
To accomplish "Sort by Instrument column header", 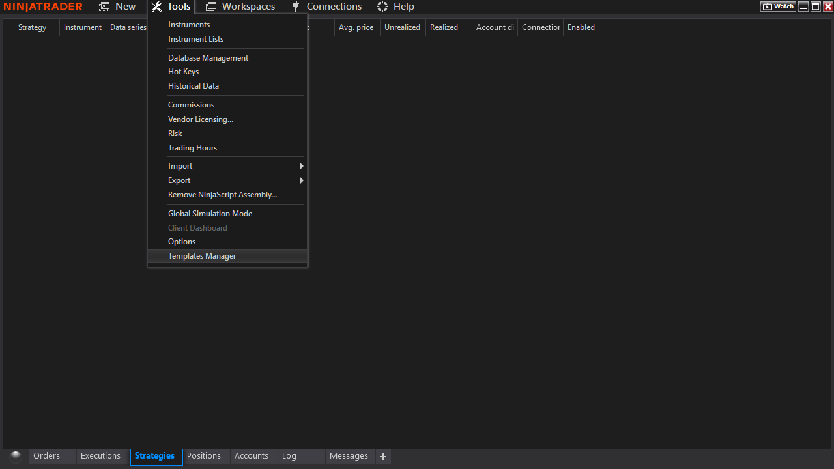I will [83, 27].
